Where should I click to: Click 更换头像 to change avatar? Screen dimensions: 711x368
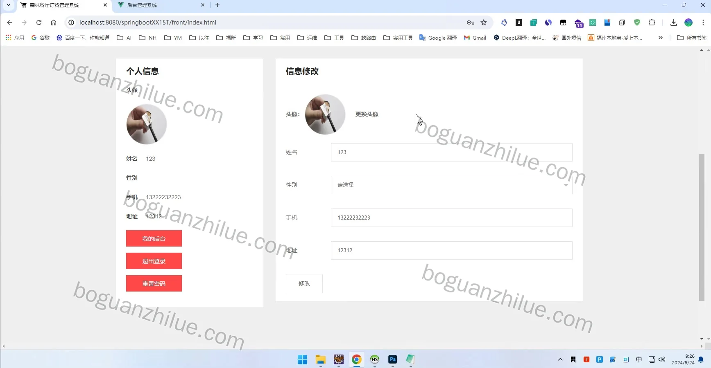click(367, 114)
